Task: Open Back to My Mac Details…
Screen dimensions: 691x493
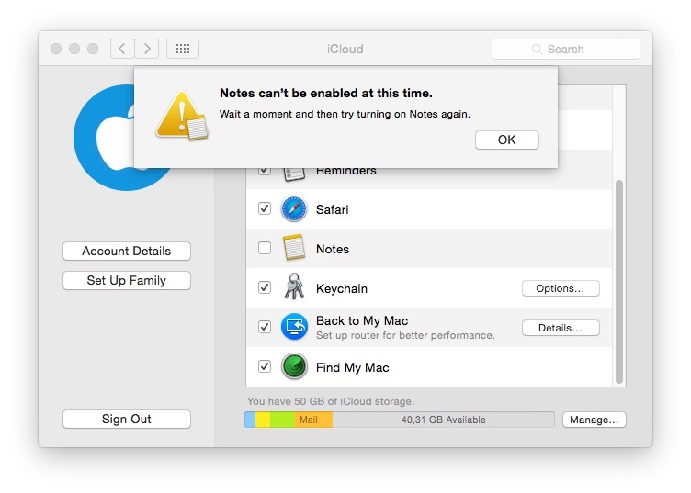Action: (x=561, y=328)
